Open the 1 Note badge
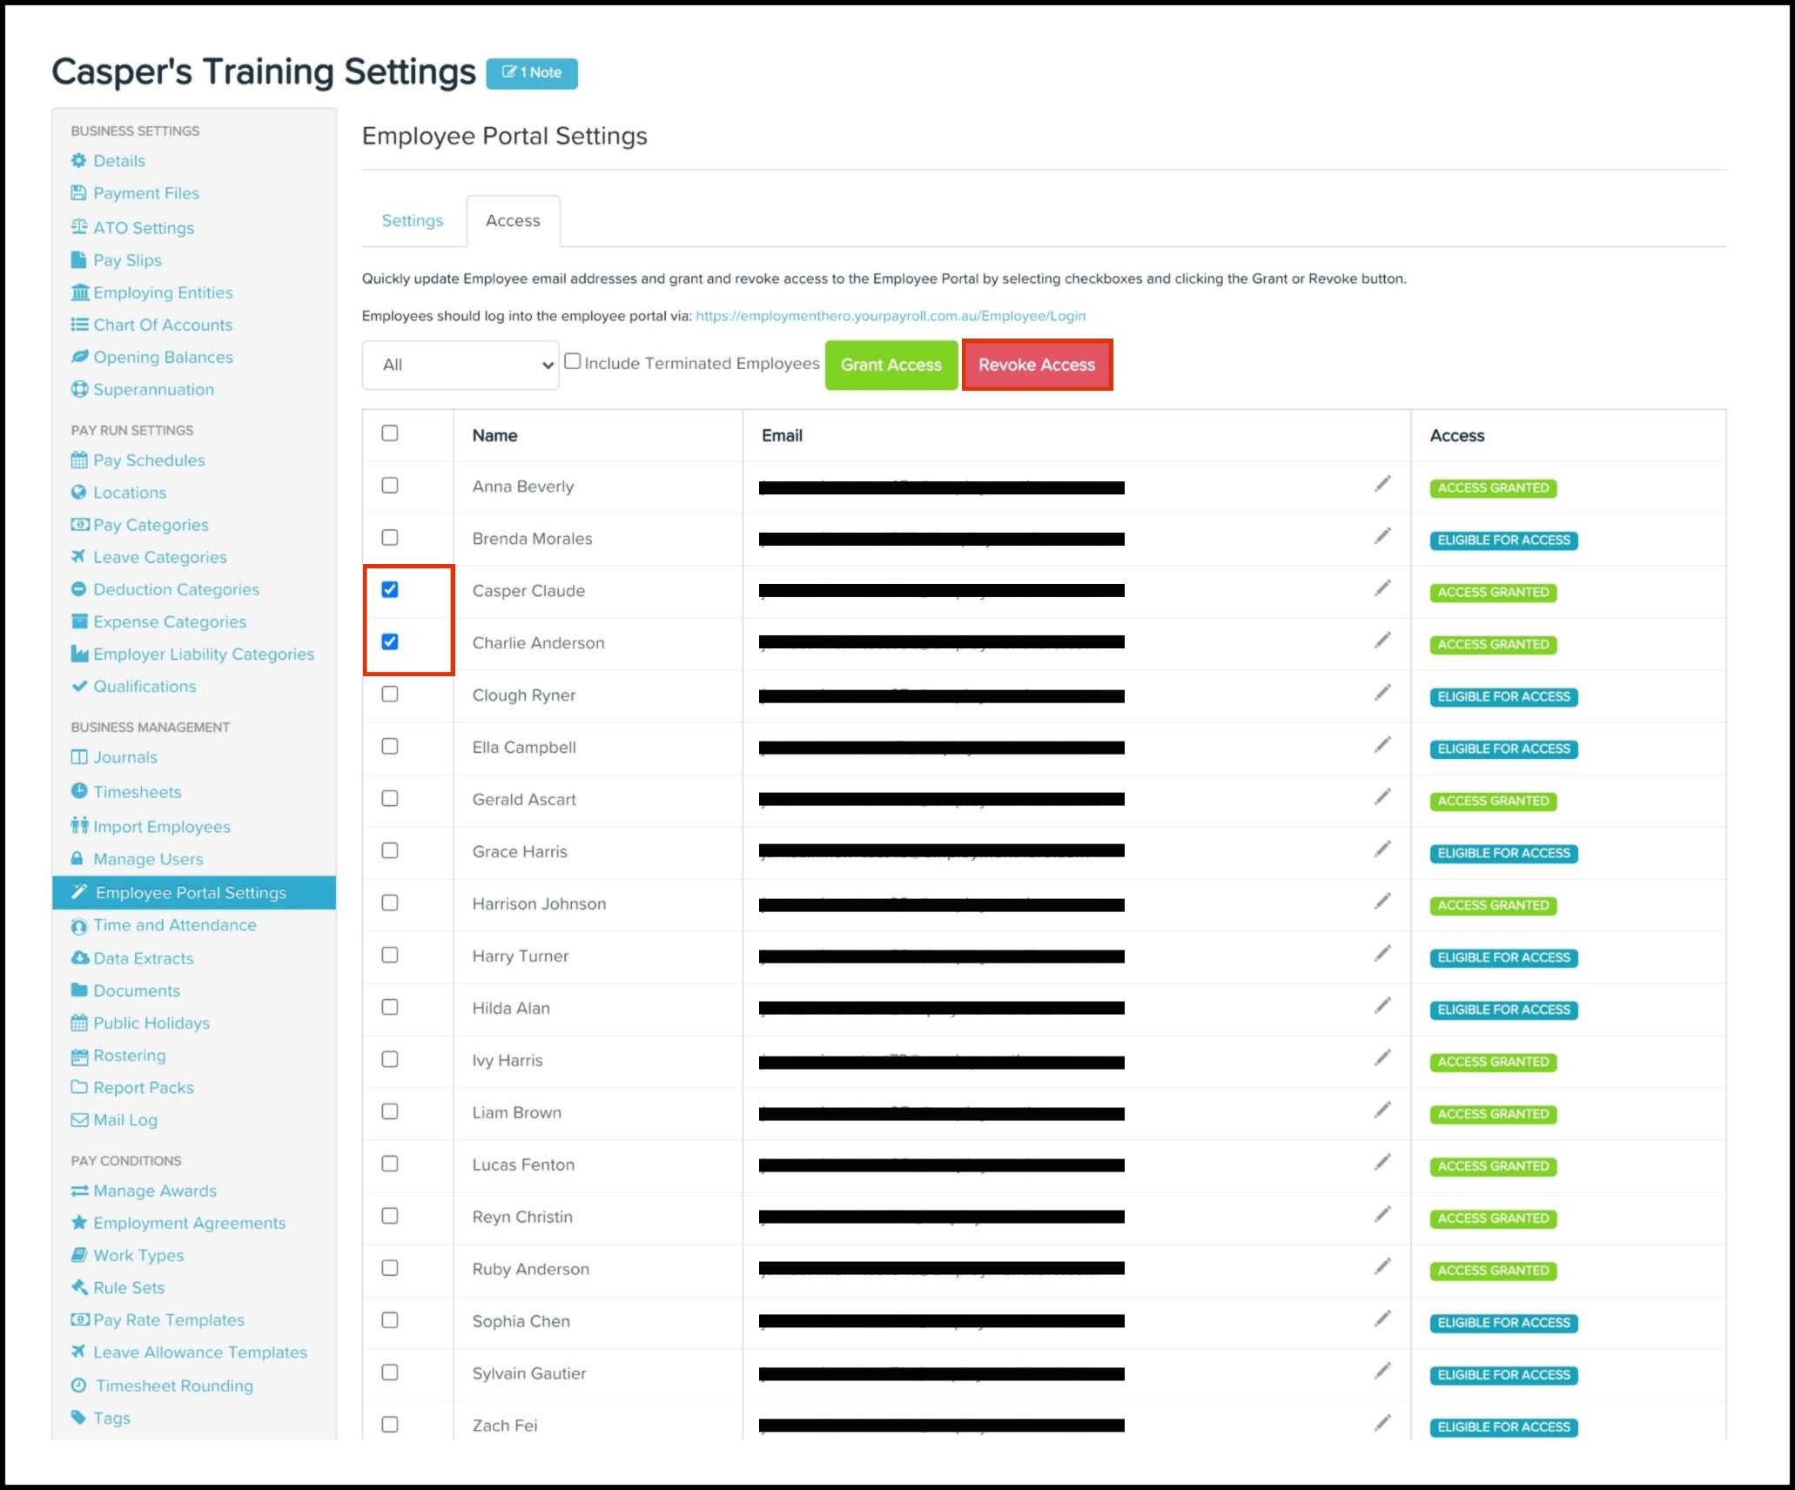This screenshot has height=1490, width=1795. (532, 73)
